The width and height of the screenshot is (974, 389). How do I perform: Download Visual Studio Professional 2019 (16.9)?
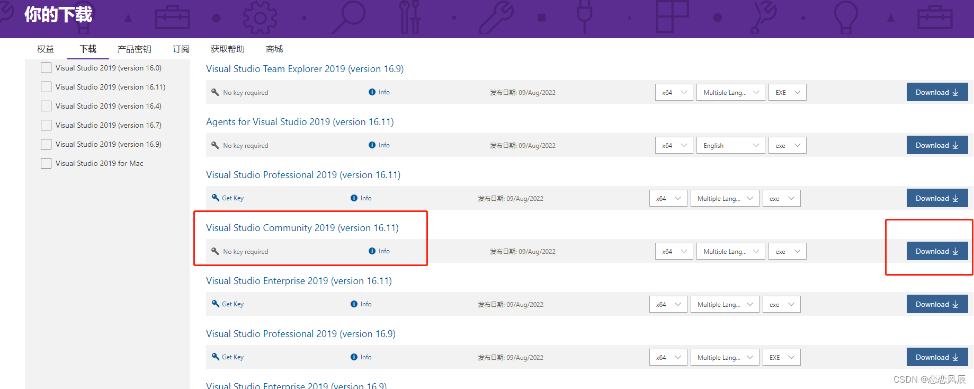pyautogui.click(x=937, y=357)
